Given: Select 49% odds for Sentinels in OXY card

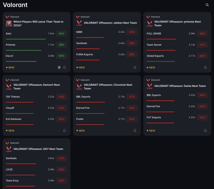Looking at the screenshot, I should click(61, 158).
